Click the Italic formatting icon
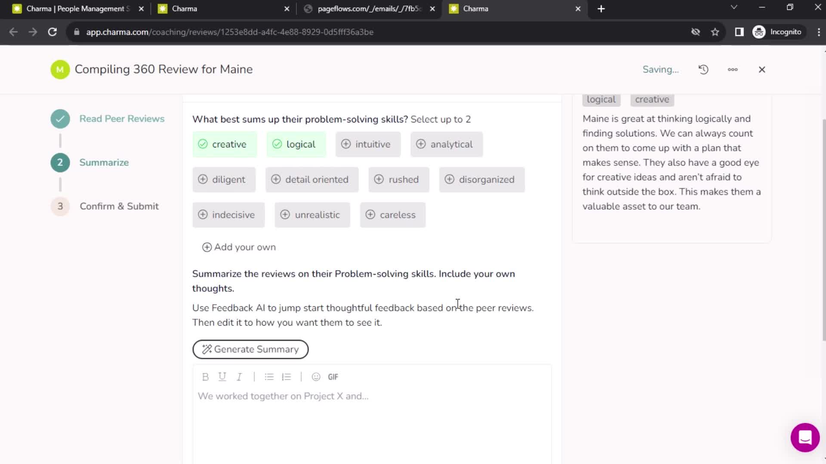Viewport: 826px width, 464px height. [239, 377]
